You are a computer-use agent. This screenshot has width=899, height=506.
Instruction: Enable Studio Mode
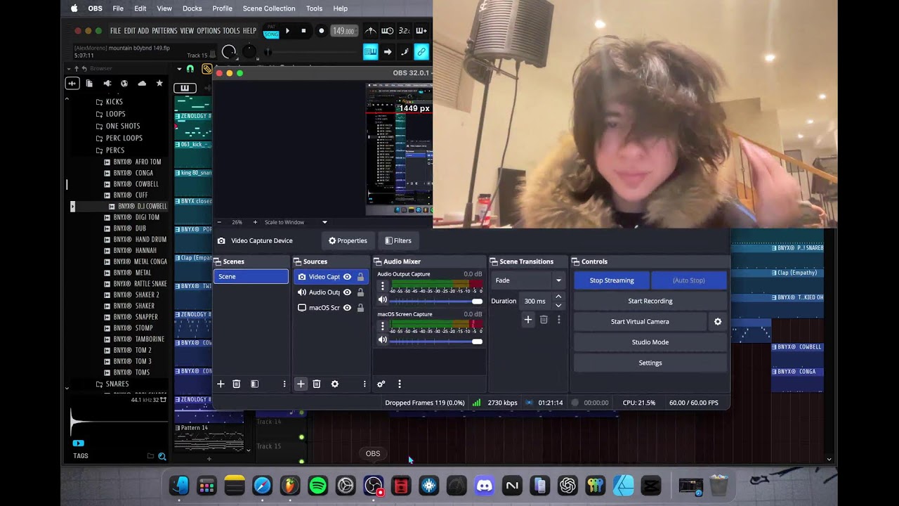[650, 342]
